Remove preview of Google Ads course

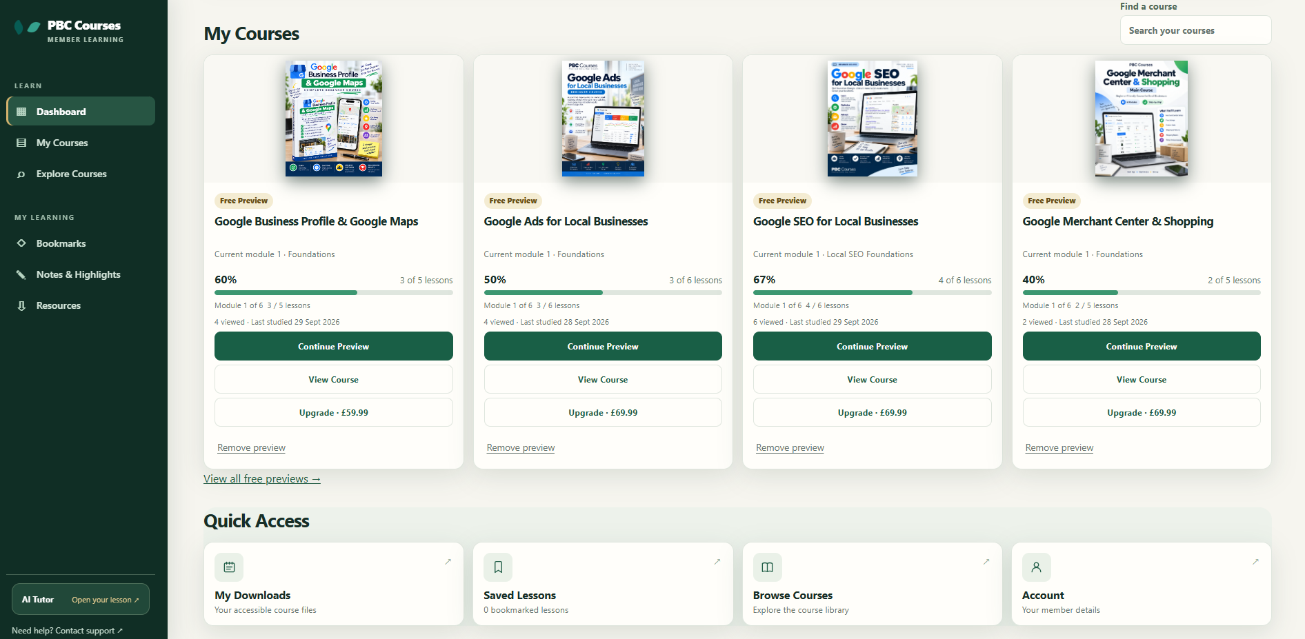point(521,447)
